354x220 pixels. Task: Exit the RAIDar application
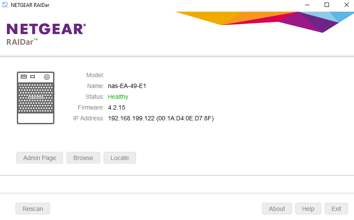(x=336, y=209)
